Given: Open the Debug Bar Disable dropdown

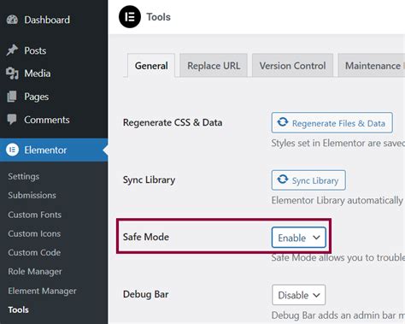Looking at the screenshot, I should pyautogui.click(x=299, y=295).
